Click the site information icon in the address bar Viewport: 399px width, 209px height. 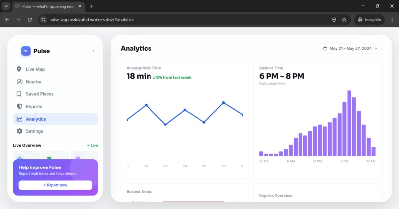[43, 20]
